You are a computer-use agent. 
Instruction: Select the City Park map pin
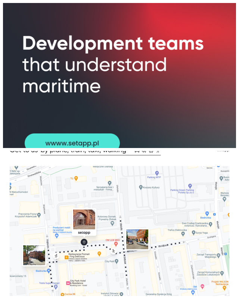117,261
